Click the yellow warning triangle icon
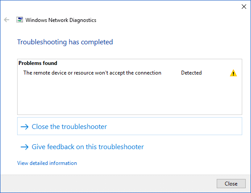This screenshot has width=251, height=193. [x=233, y=73]
